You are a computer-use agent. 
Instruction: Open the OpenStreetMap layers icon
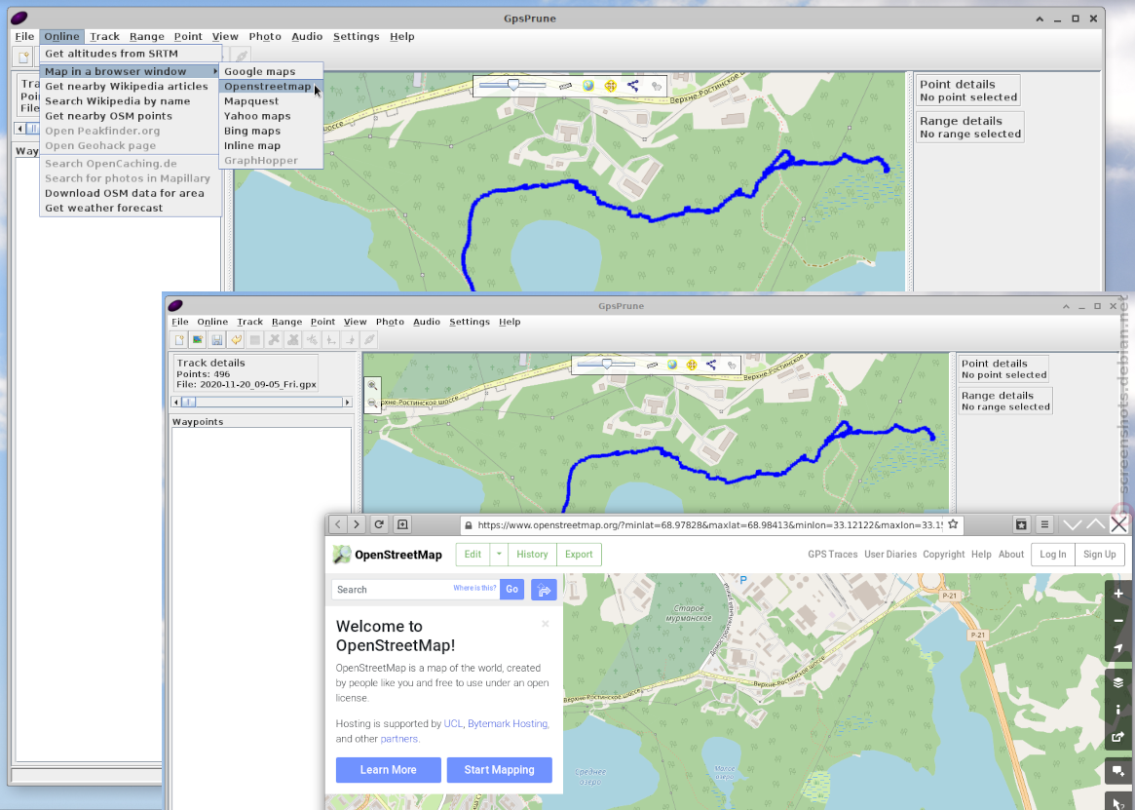click(x=1118, y=683)
